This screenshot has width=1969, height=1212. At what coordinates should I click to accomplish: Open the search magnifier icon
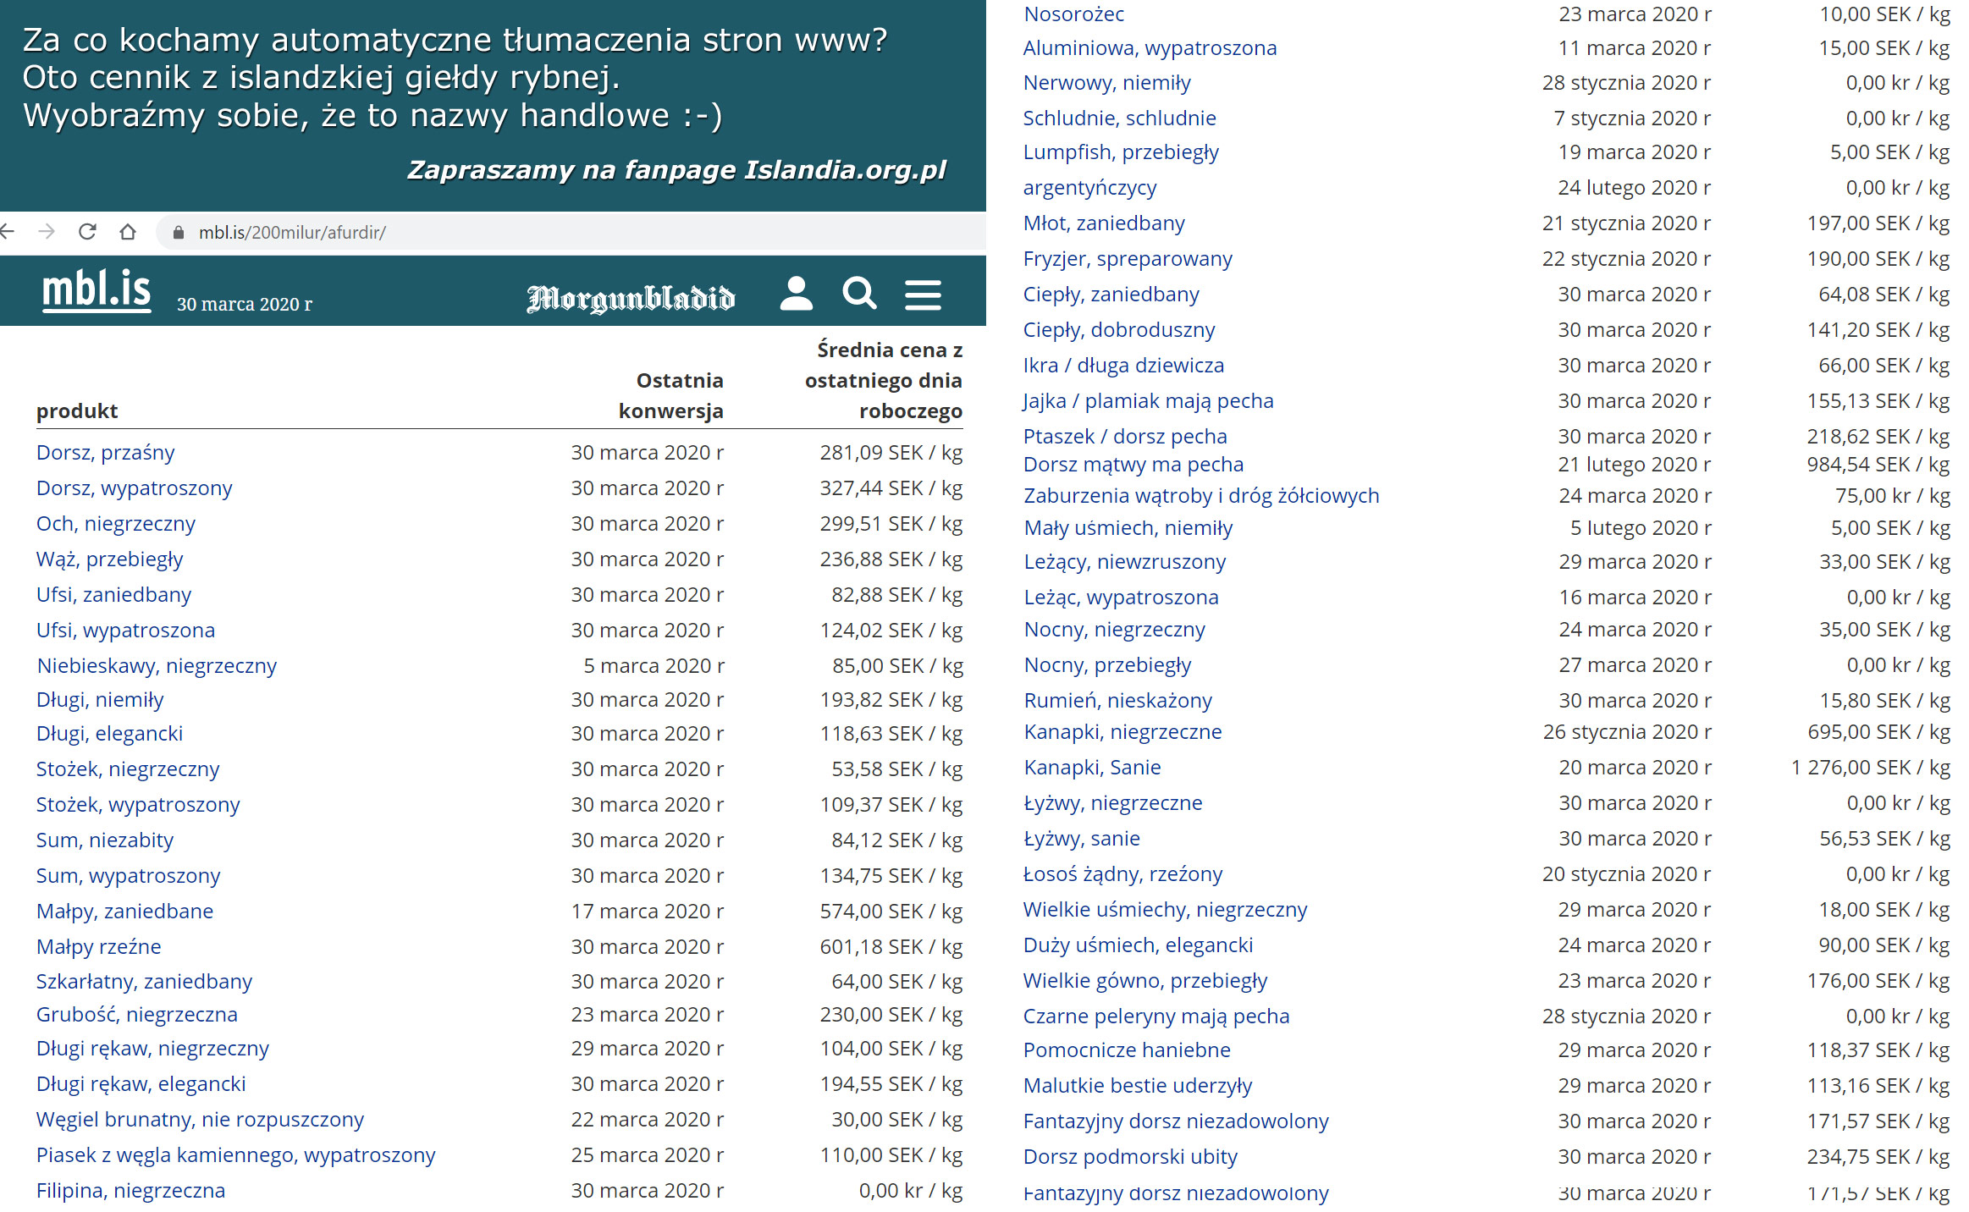pos(859,294)
